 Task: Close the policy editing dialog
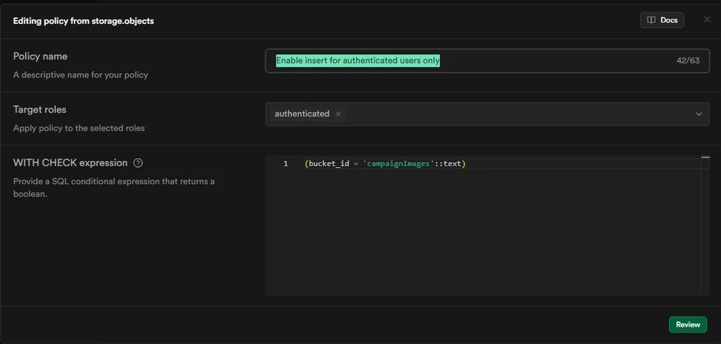tap(707, 20)
